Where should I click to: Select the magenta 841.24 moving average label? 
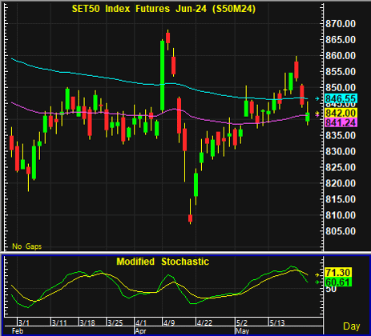341,122
